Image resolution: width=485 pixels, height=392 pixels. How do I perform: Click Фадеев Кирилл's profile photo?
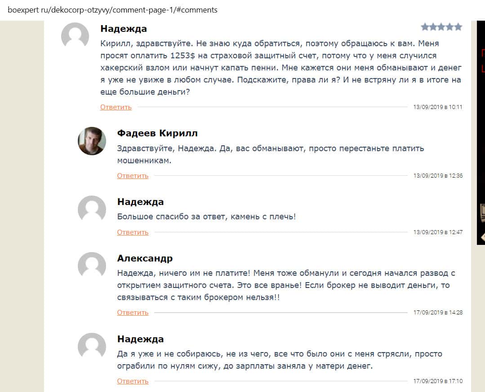(x=92, y=141)
